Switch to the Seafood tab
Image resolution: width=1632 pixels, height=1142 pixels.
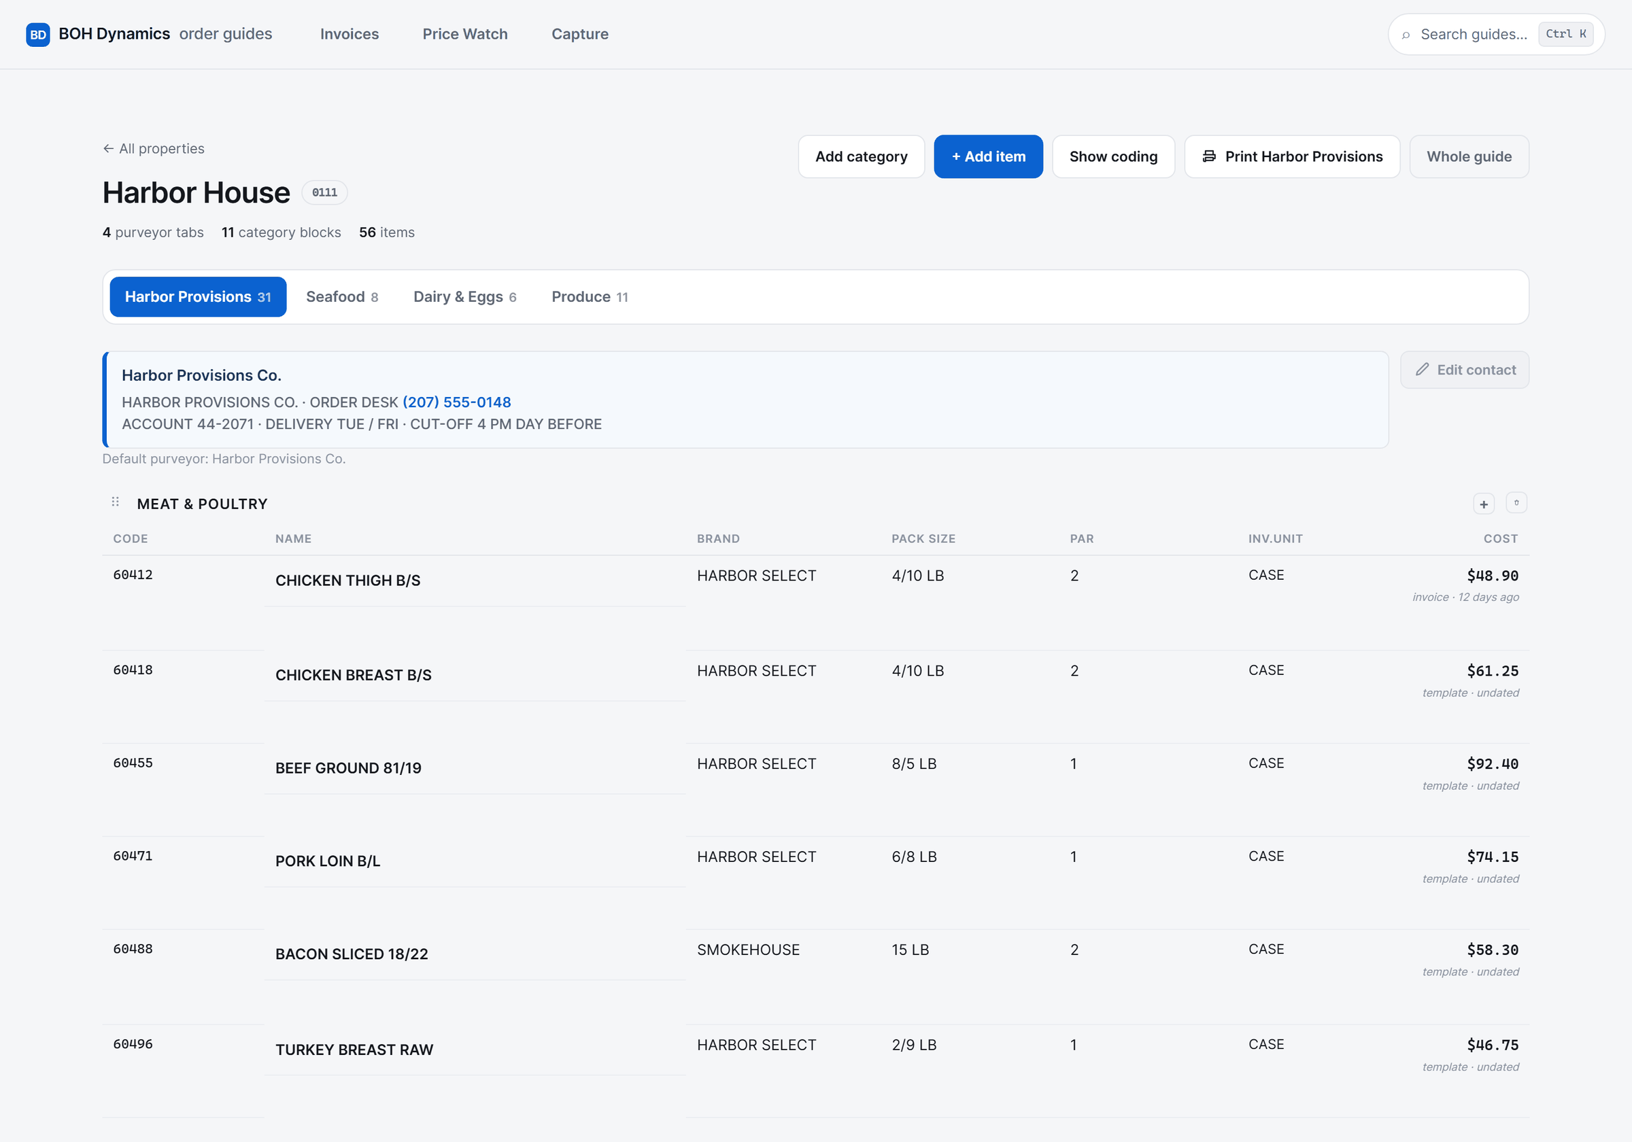[x=342, y=297]
